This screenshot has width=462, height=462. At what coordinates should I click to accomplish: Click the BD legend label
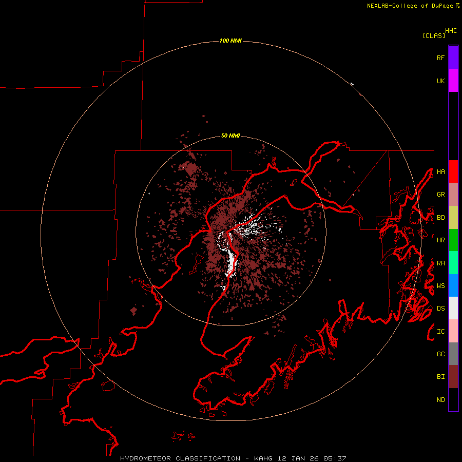tap(440, 218)
